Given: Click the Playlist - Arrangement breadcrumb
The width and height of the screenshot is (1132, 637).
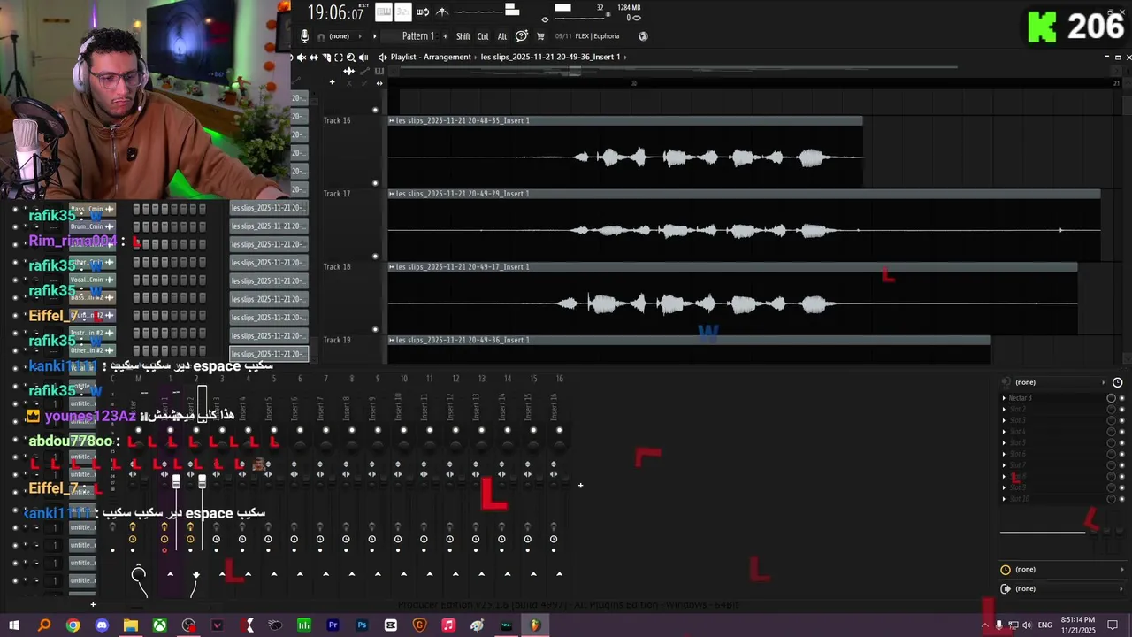Looking at the screenshot, I should click(x=431, y=58).
